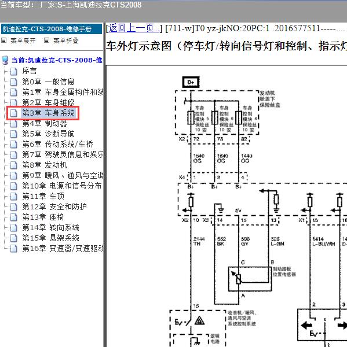Open 第0章 一般信息
Screen dimensions: 347x347
(48, 82)
